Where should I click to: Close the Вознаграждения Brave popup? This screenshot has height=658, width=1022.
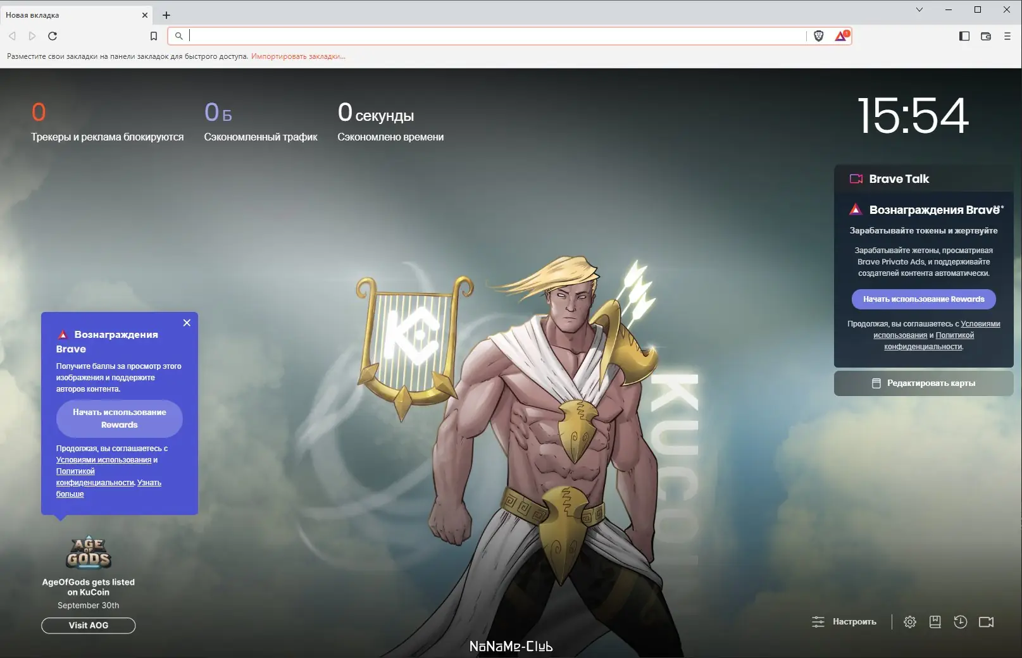pyautogui.click(x=187, y=323)
